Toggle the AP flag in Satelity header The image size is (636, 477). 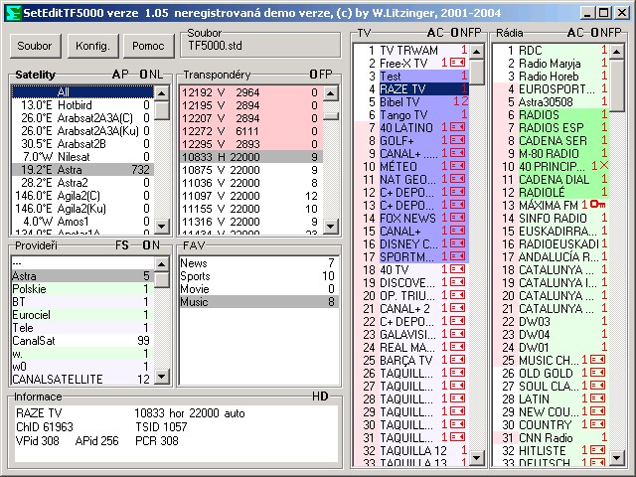120,75
